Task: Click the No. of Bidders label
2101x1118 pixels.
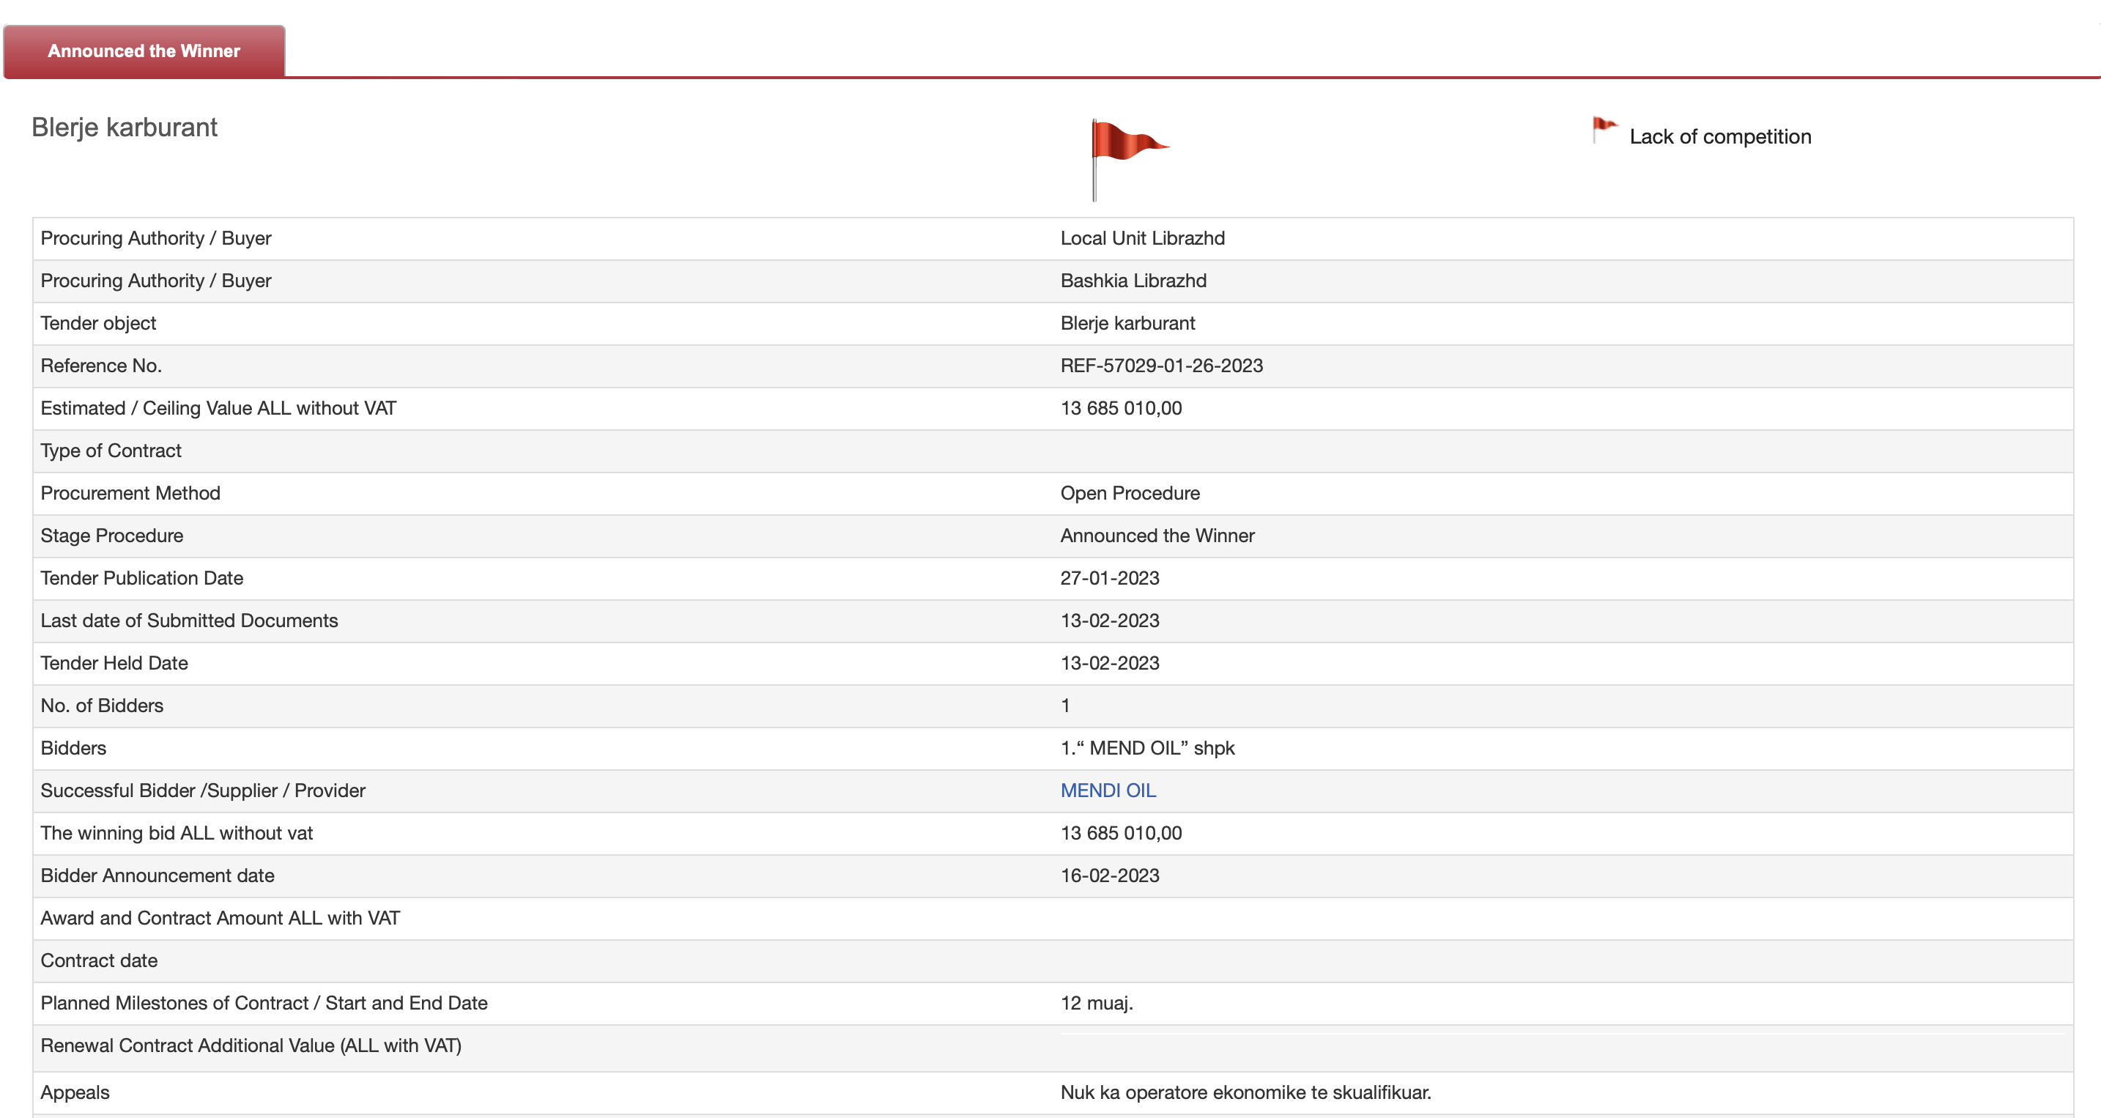Action: (x=102, y=705)
